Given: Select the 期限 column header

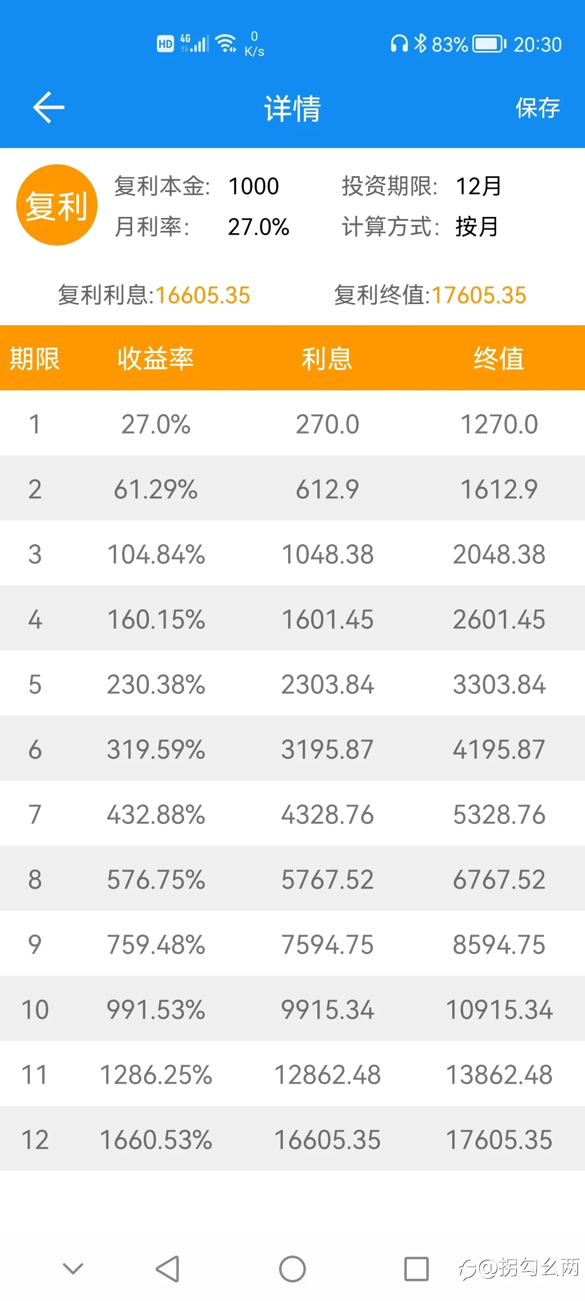Looking at the screenshot, I should (35, 358).
